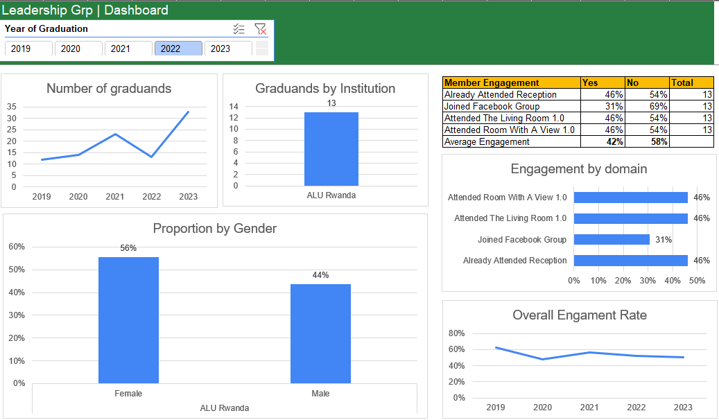Image resolution: width=719 pixels, height=420 pixels.
Task: Deselect the highlighted 2022 slicer button
Action: click(178, 49)
